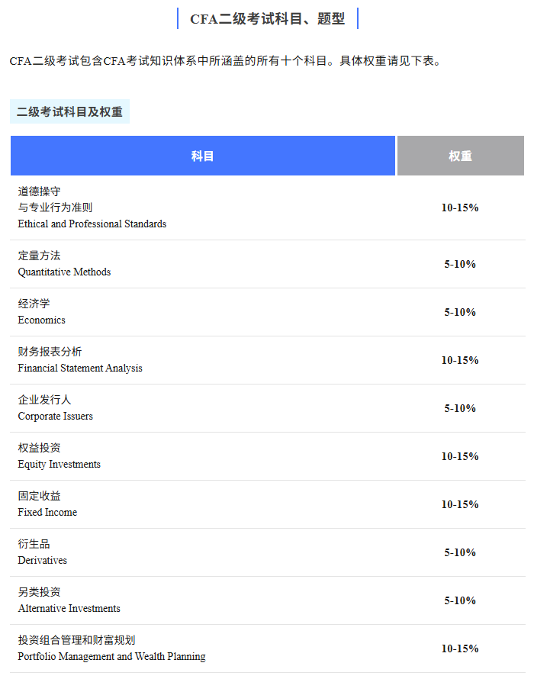The height and width of the screenshot is (679, 534).
Task: Select the 5-10% weight beside 经济学
Action: point(460,312)
